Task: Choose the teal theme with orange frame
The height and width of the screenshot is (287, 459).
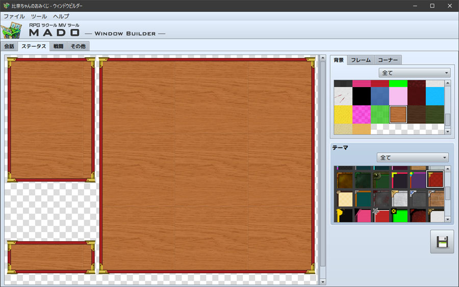Action: (x=363, y=198)
